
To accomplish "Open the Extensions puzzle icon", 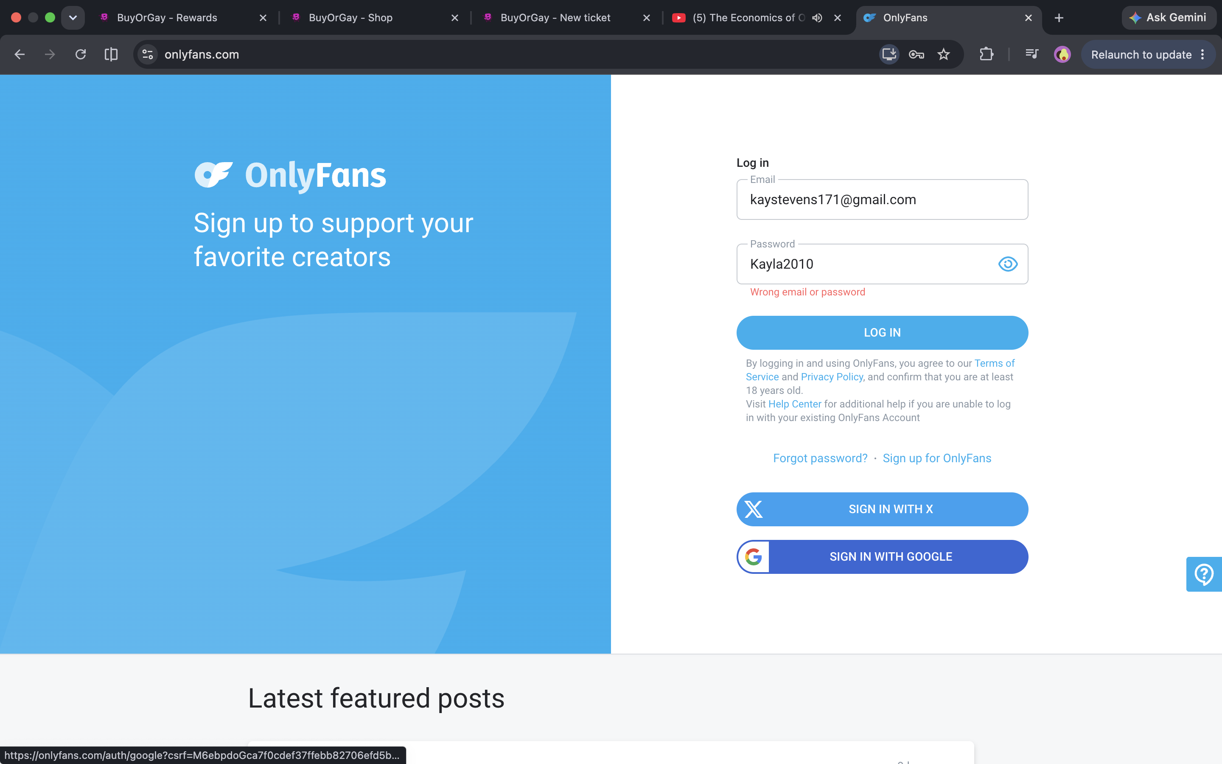I will pos(986,54).
